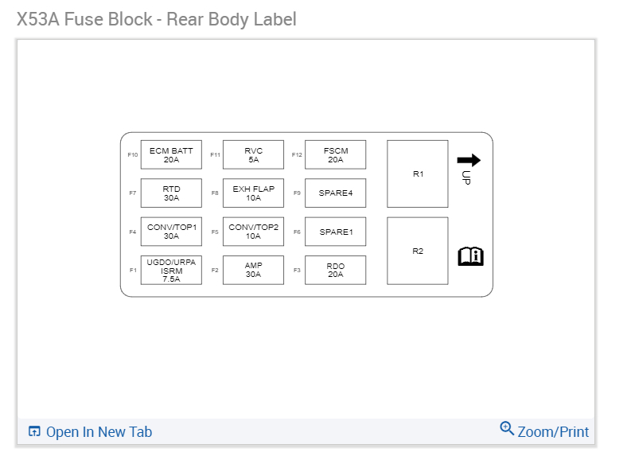The width and height of the screenshot is (635, 460).
Task: Select relay R1 block
Action: tap(418, 173)
